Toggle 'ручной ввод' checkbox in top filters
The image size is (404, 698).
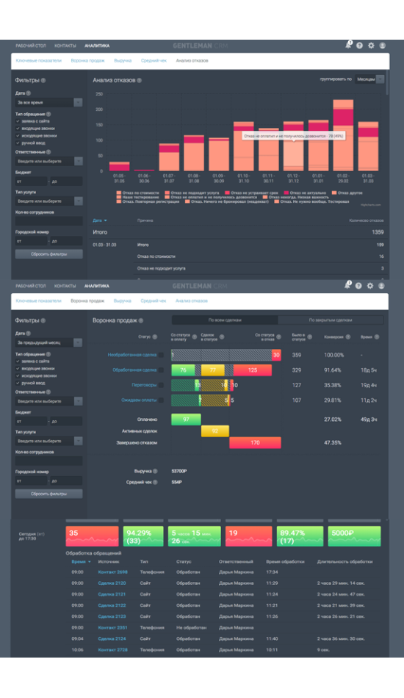18,143
